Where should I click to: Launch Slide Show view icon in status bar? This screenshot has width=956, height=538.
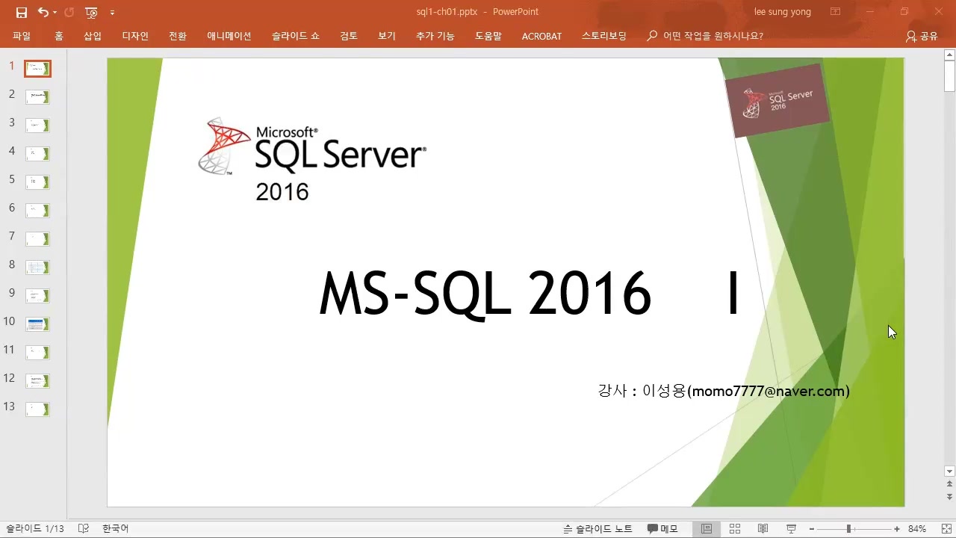[x=791, y=529]
